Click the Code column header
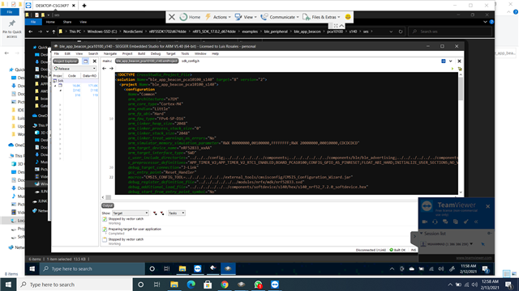Screen dimensions: 519x291 72,76
